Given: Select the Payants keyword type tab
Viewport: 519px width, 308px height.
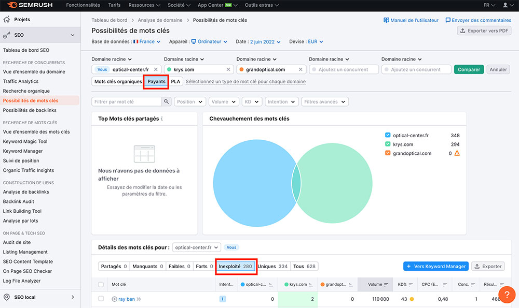Looking at the screenshot, I should [156, 82].
